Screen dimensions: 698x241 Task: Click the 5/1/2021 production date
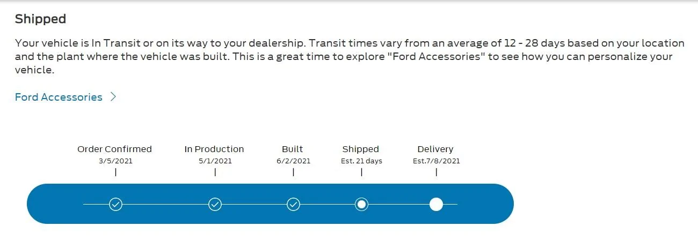(215, 161)
